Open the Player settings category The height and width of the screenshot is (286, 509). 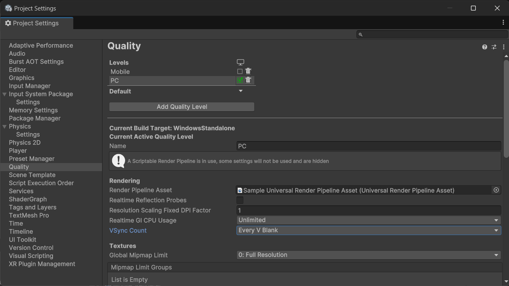pyautogui.click(x=18, y=150)
